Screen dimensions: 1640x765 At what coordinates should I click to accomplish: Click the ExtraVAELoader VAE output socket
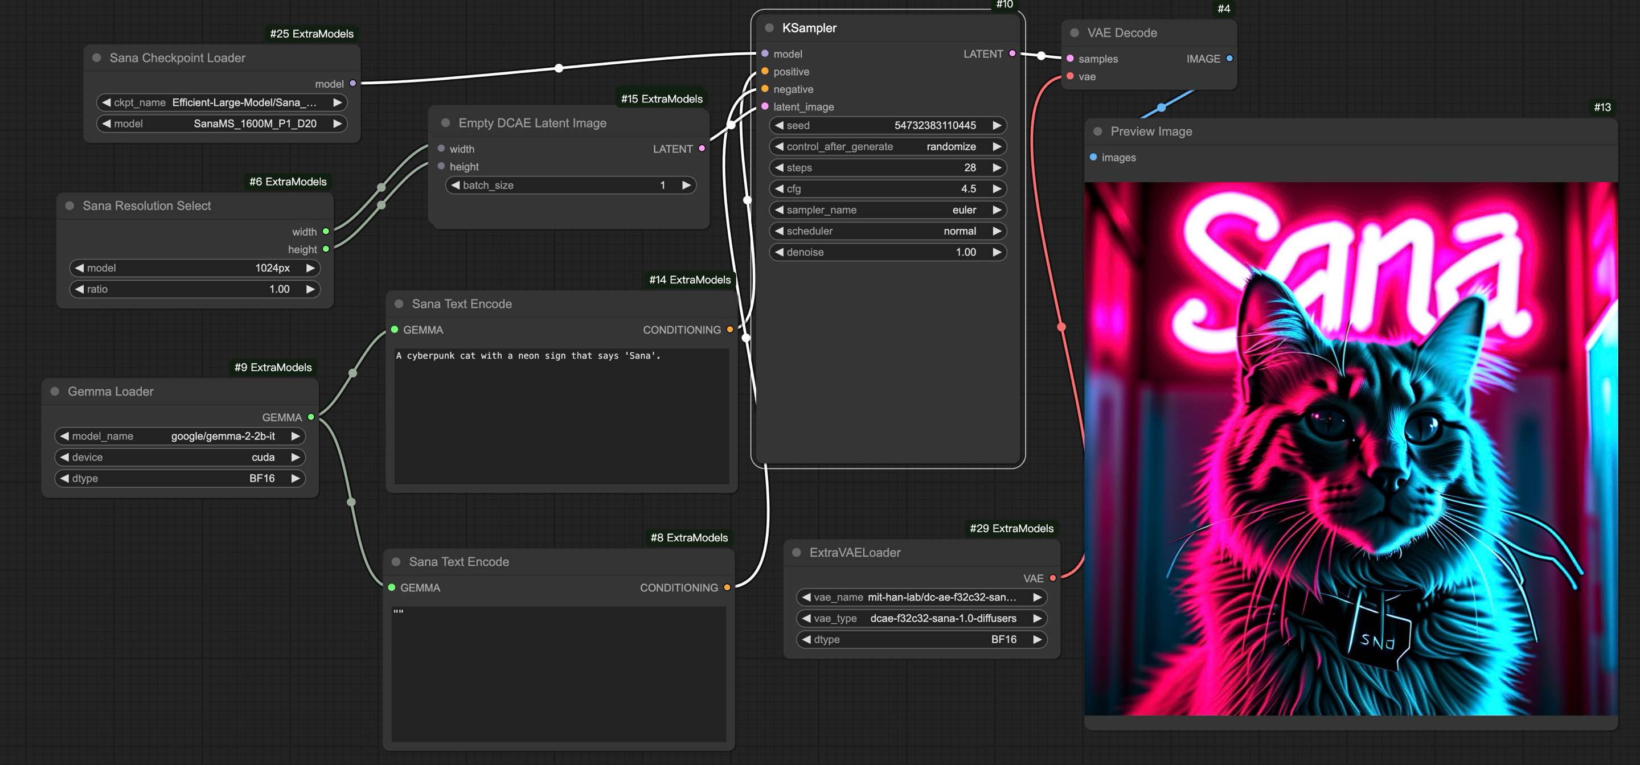1052,578
